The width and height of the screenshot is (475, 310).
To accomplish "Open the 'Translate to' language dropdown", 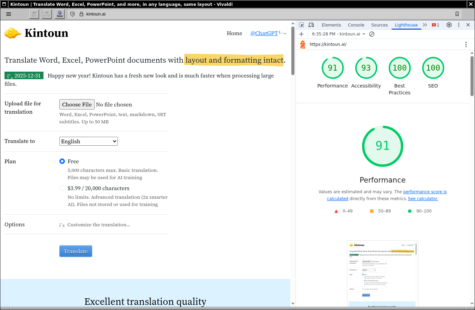I will pyautogui.click(x=88, y=141).
